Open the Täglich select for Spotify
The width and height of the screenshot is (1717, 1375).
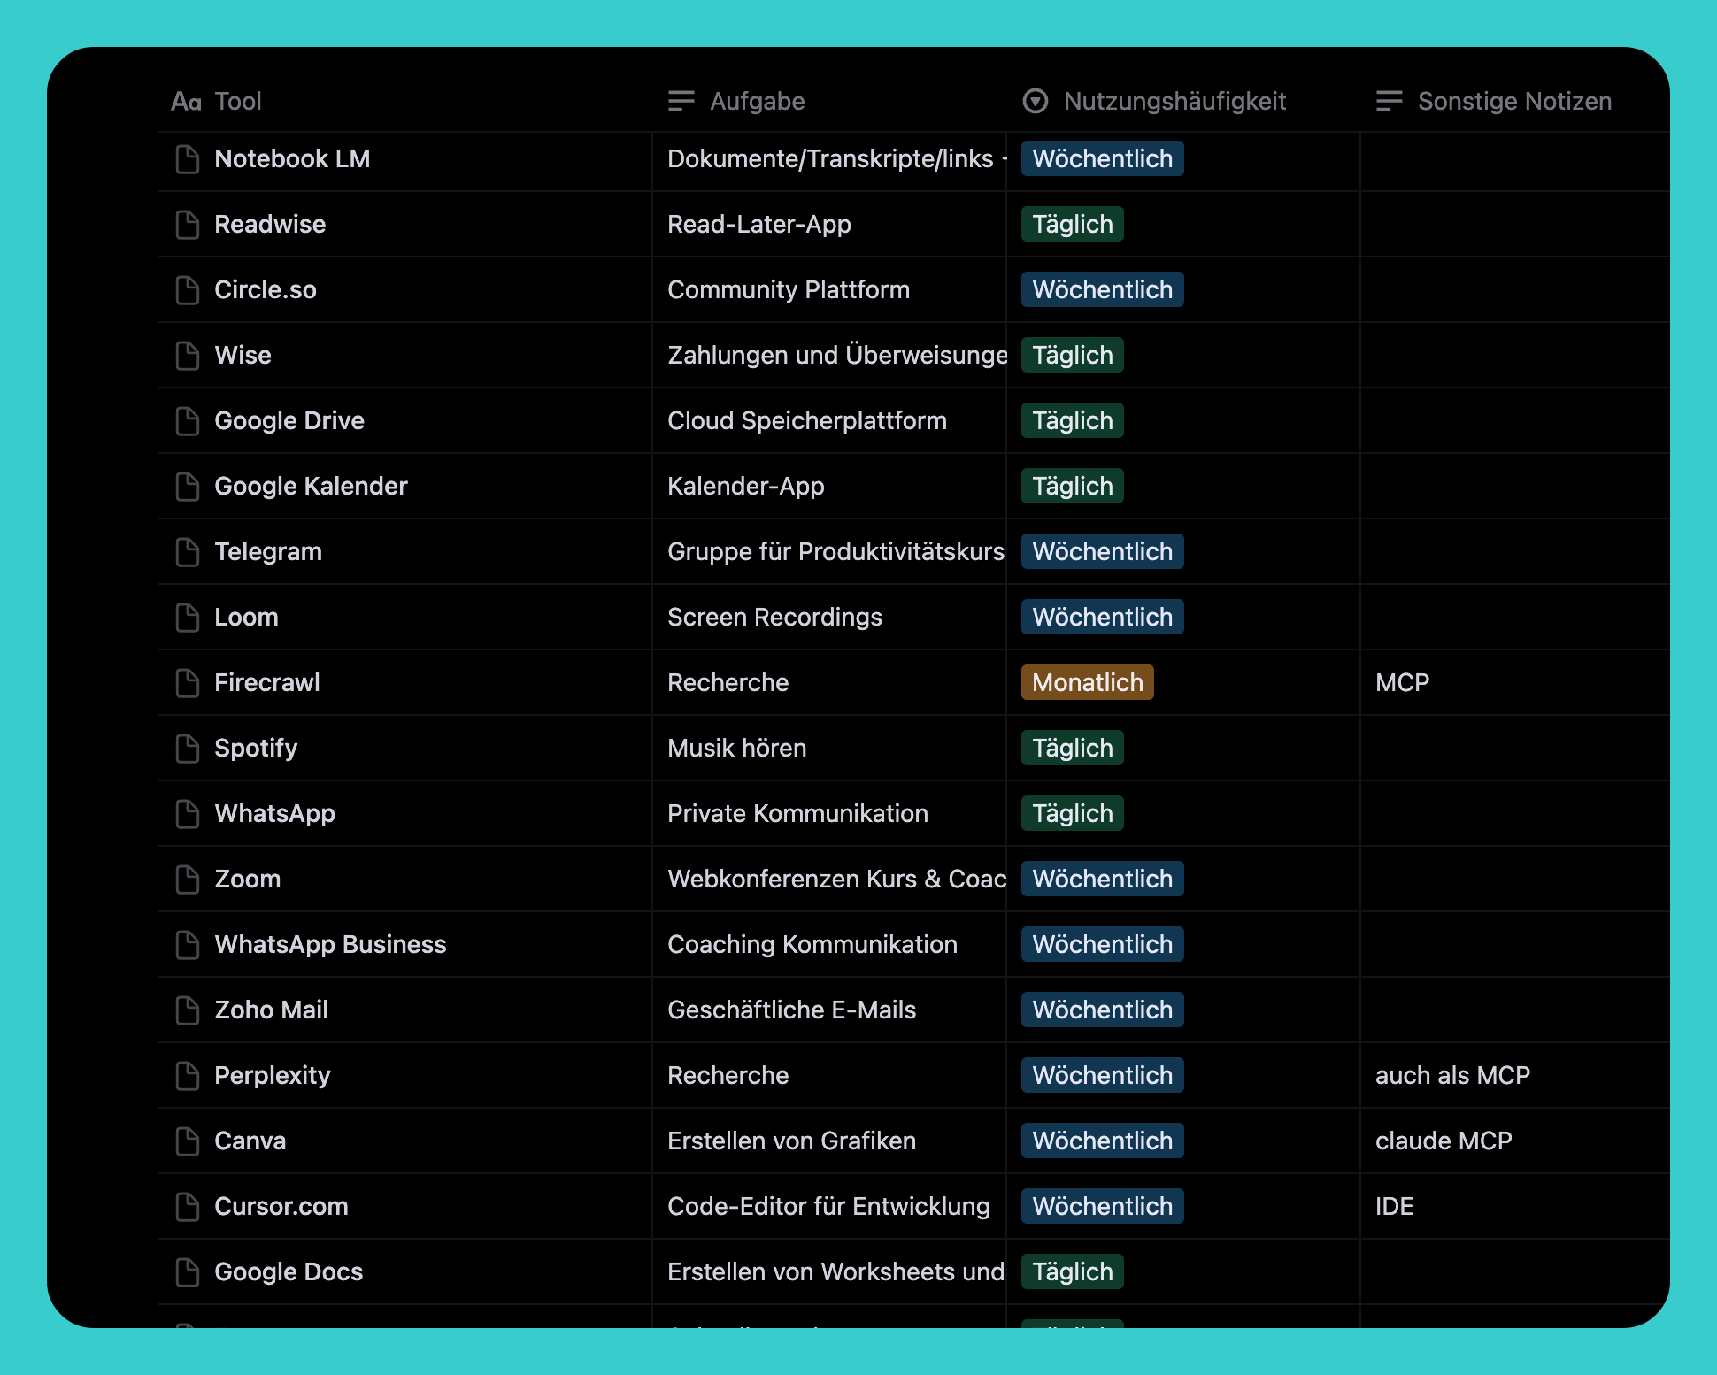coord(1073,749)
